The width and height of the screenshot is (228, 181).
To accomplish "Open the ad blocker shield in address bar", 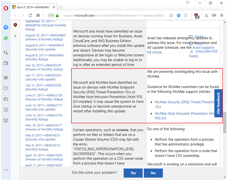I will (x=178, y=15).
